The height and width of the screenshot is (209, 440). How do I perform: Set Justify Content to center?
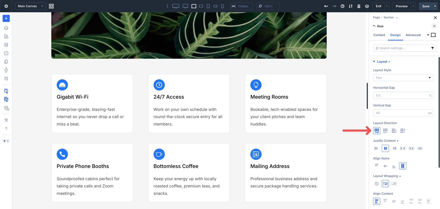point(385,148)
